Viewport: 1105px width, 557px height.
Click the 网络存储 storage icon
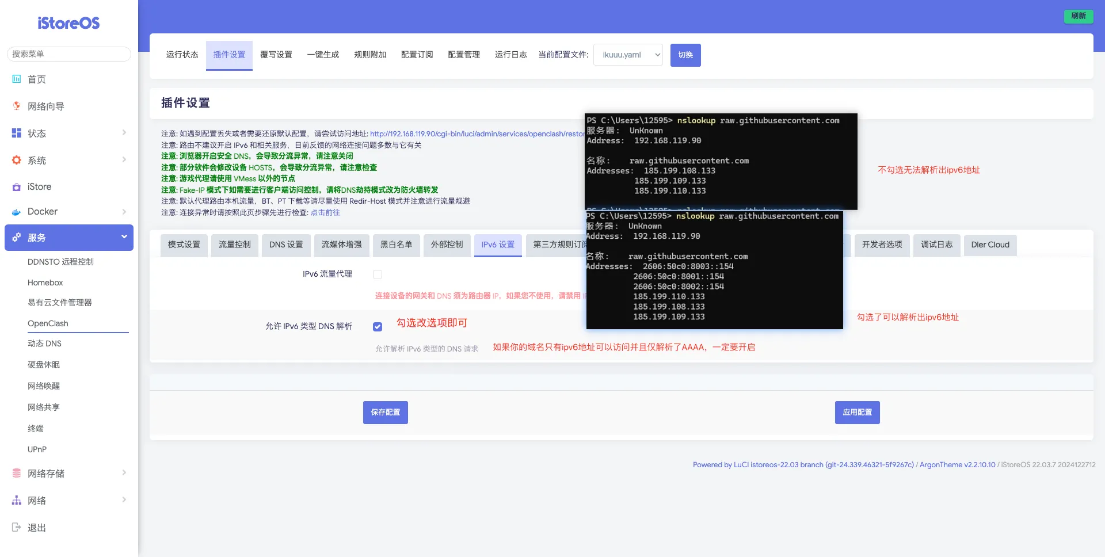(x=17, y=473)
